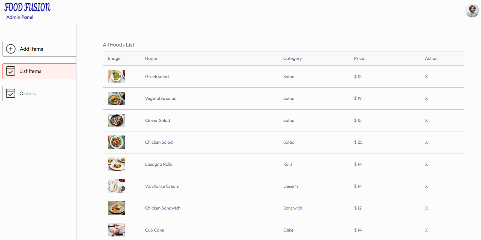Screen dimensions: 481x240
Task: Go to the Orders section
Action: (28, 94)
